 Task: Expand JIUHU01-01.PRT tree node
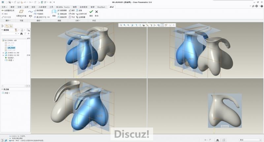3,53
